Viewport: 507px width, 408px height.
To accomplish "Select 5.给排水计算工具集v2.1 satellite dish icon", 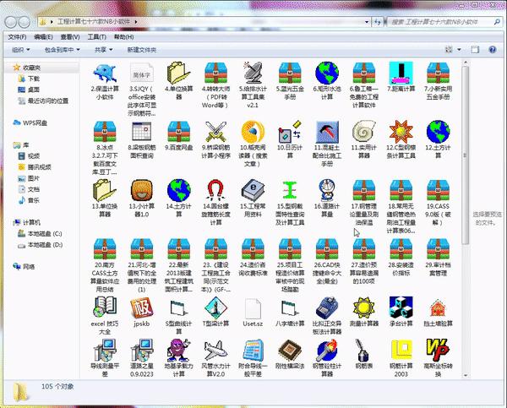I will 253,73.
